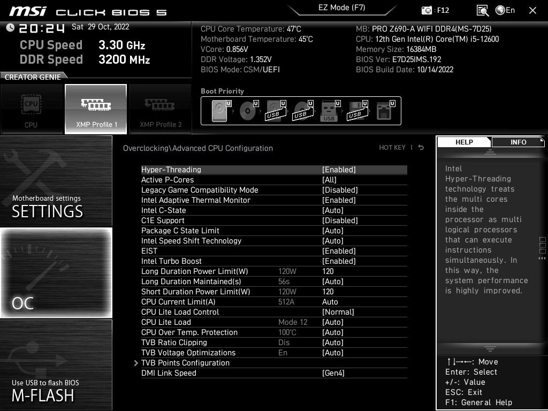Open Package C State Limit options
This screenshot has width=548, height=411.
coord(274,231)
